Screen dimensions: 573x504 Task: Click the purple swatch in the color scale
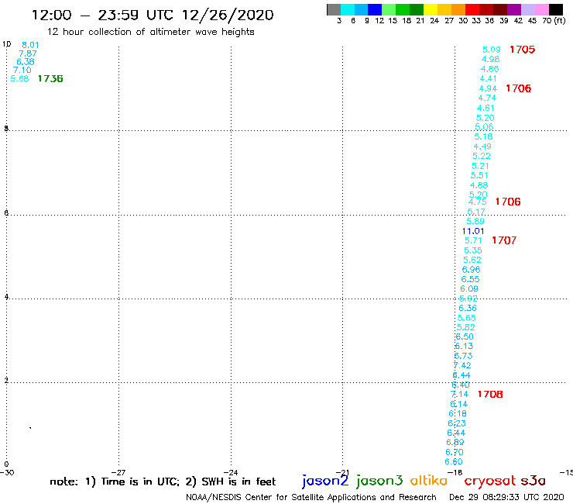pyautogui.click(x=514, y=9)
